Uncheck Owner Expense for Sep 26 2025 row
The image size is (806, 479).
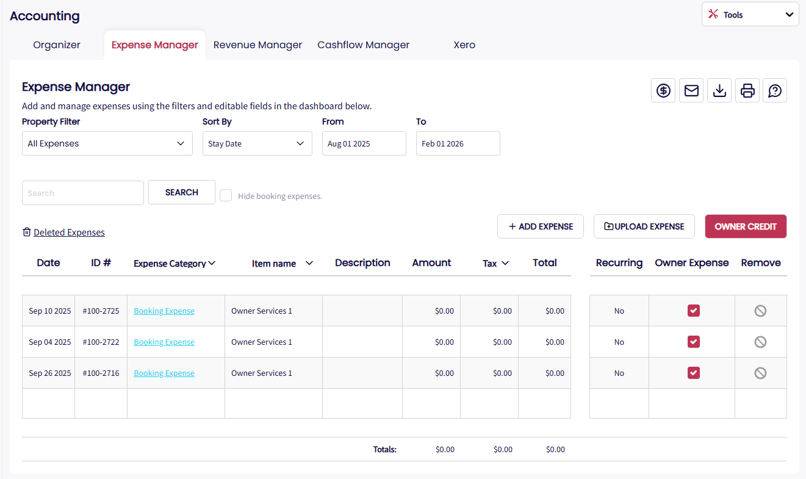click(x=693, y=373)
